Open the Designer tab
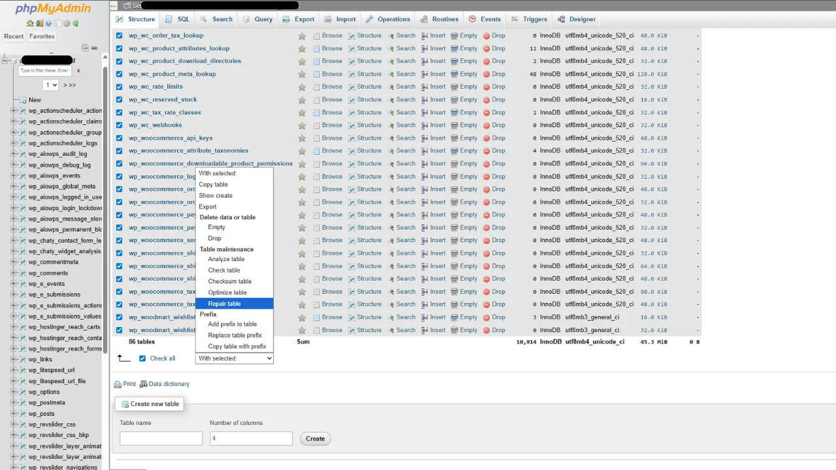 [x=575, y=19]
